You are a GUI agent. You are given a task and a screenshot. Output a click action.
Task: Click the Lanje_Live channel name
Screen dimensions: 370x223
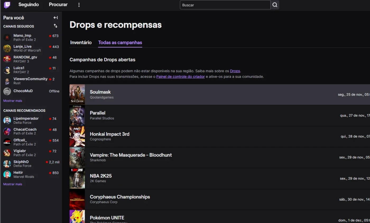pyautogui.click(x=22, y=46)
